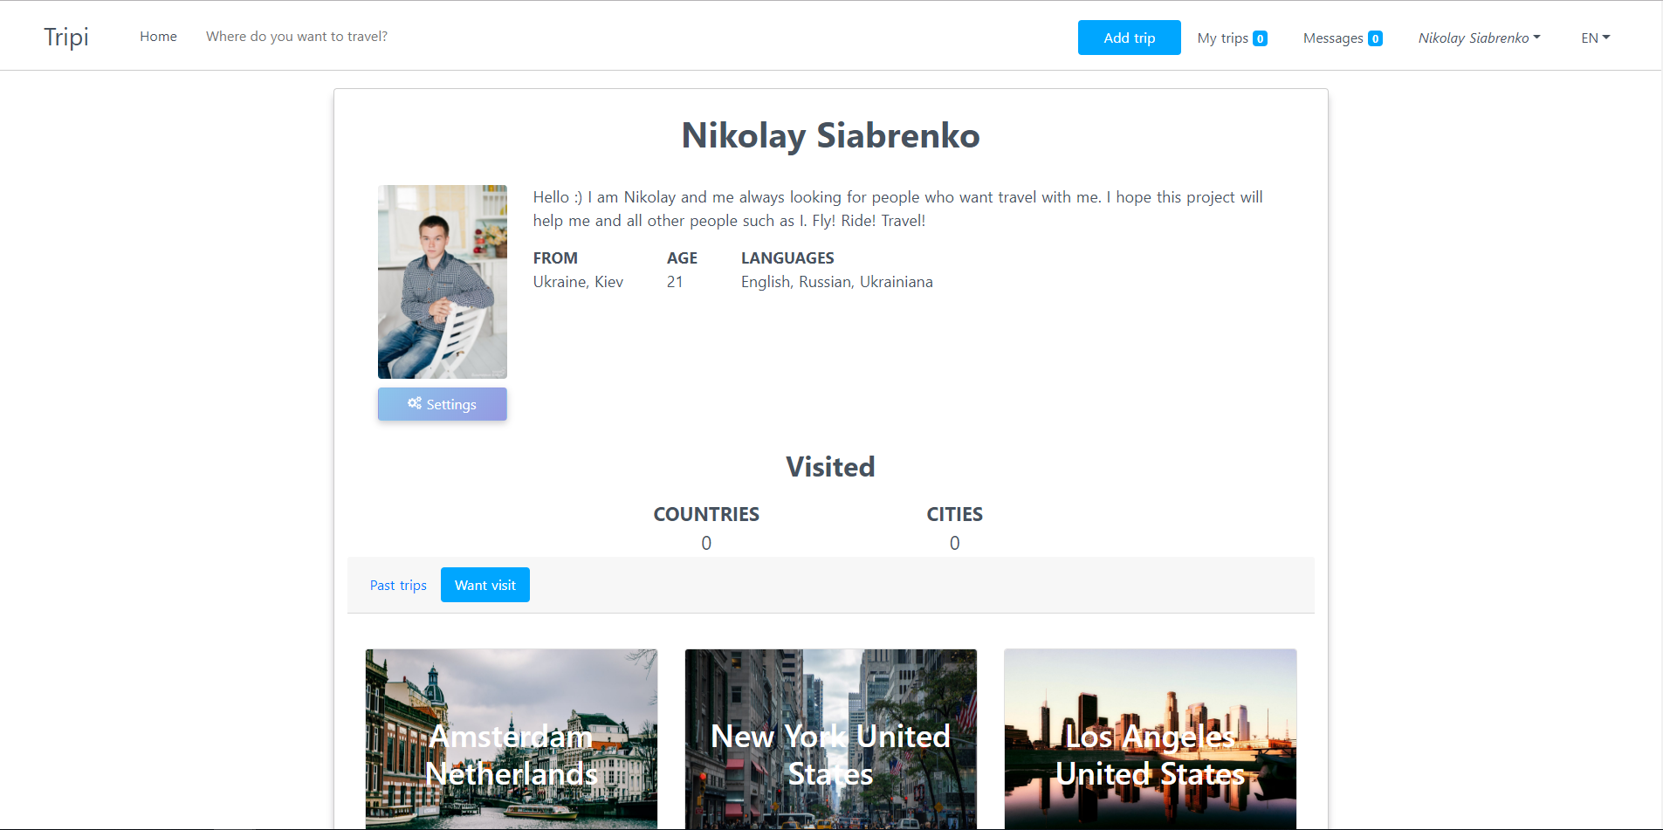Click the 'English, Russian, Ukrainiana' languages text
1663x830 pixels.
point(837,282)
